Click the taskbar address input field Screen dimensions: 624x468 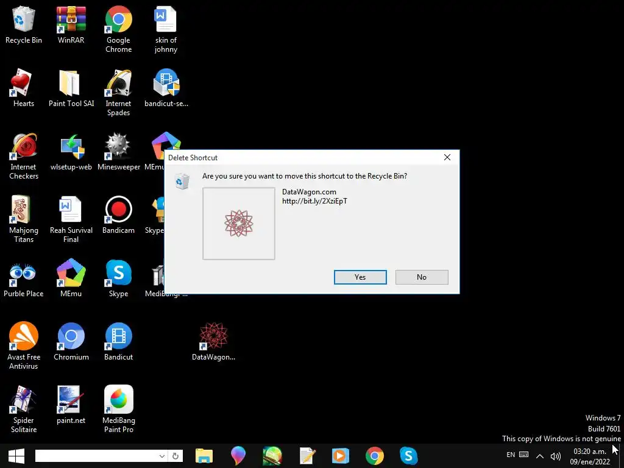(x=96, y=456)
